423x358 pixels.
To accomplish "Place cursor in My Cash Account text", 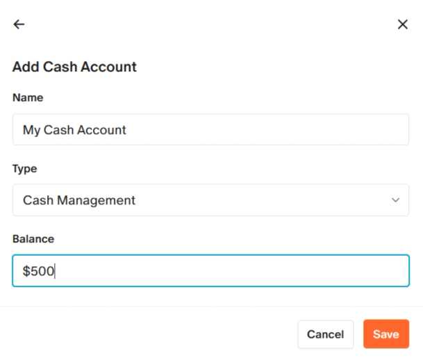I will click(74, 130).
